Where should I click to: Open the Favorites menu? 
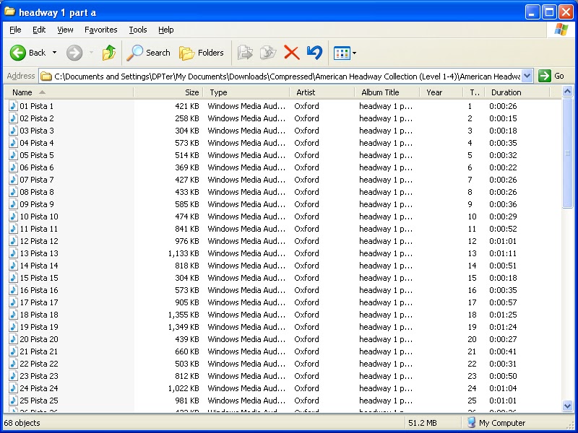coord(101,30)
